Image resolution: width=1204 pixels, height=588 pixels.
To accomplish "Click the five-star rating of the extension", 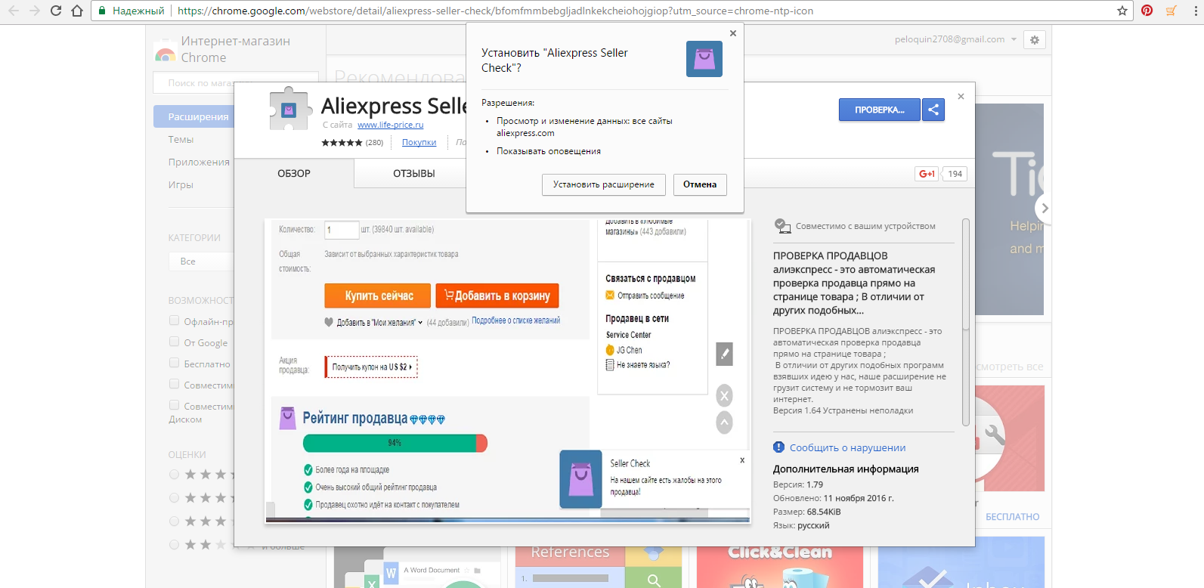I will point(342,142).
